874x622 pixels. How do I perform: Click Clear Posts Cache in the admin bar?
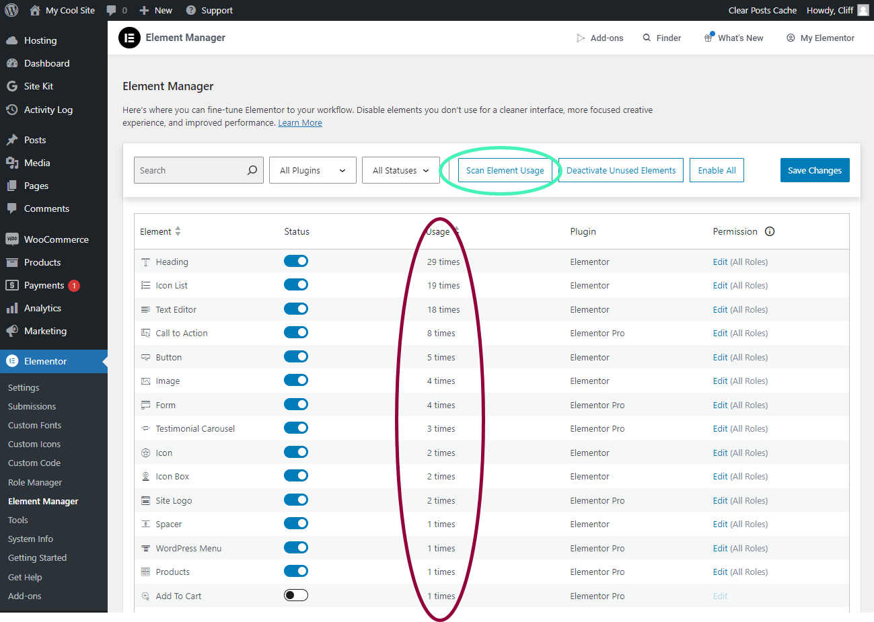coord(762,10)
